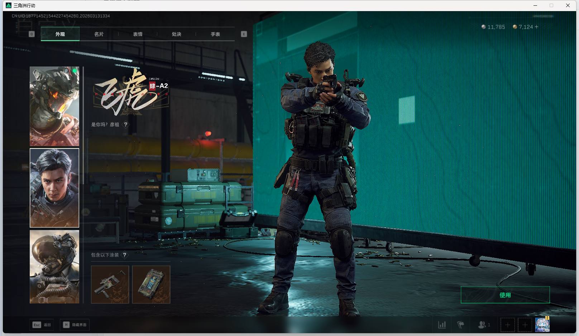Open the player avatar in bottom corner
Screen dimensions: 579x336
pos(542,325)
